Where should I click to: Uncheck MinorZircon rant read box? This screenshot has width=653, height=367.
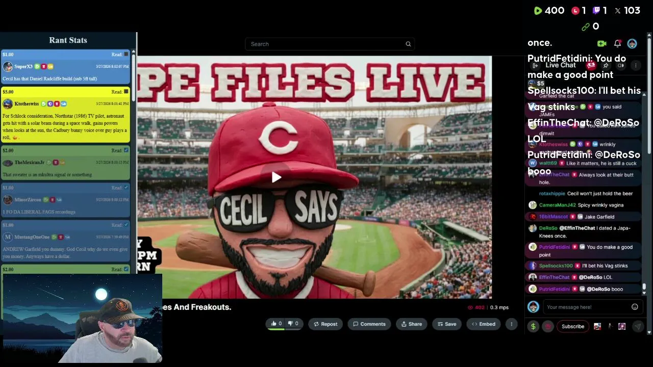[x=127, y=188]
